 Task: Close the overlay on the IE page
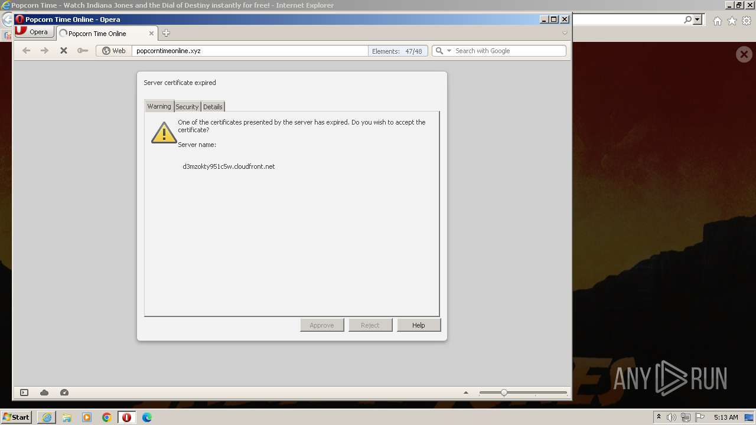click(x=744, y=55)
